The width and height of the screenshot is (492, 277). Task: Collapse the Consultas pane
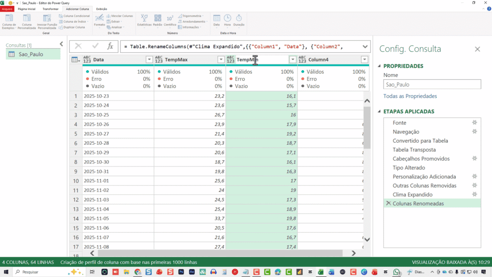pyautogui.click(x=61, y=44)
